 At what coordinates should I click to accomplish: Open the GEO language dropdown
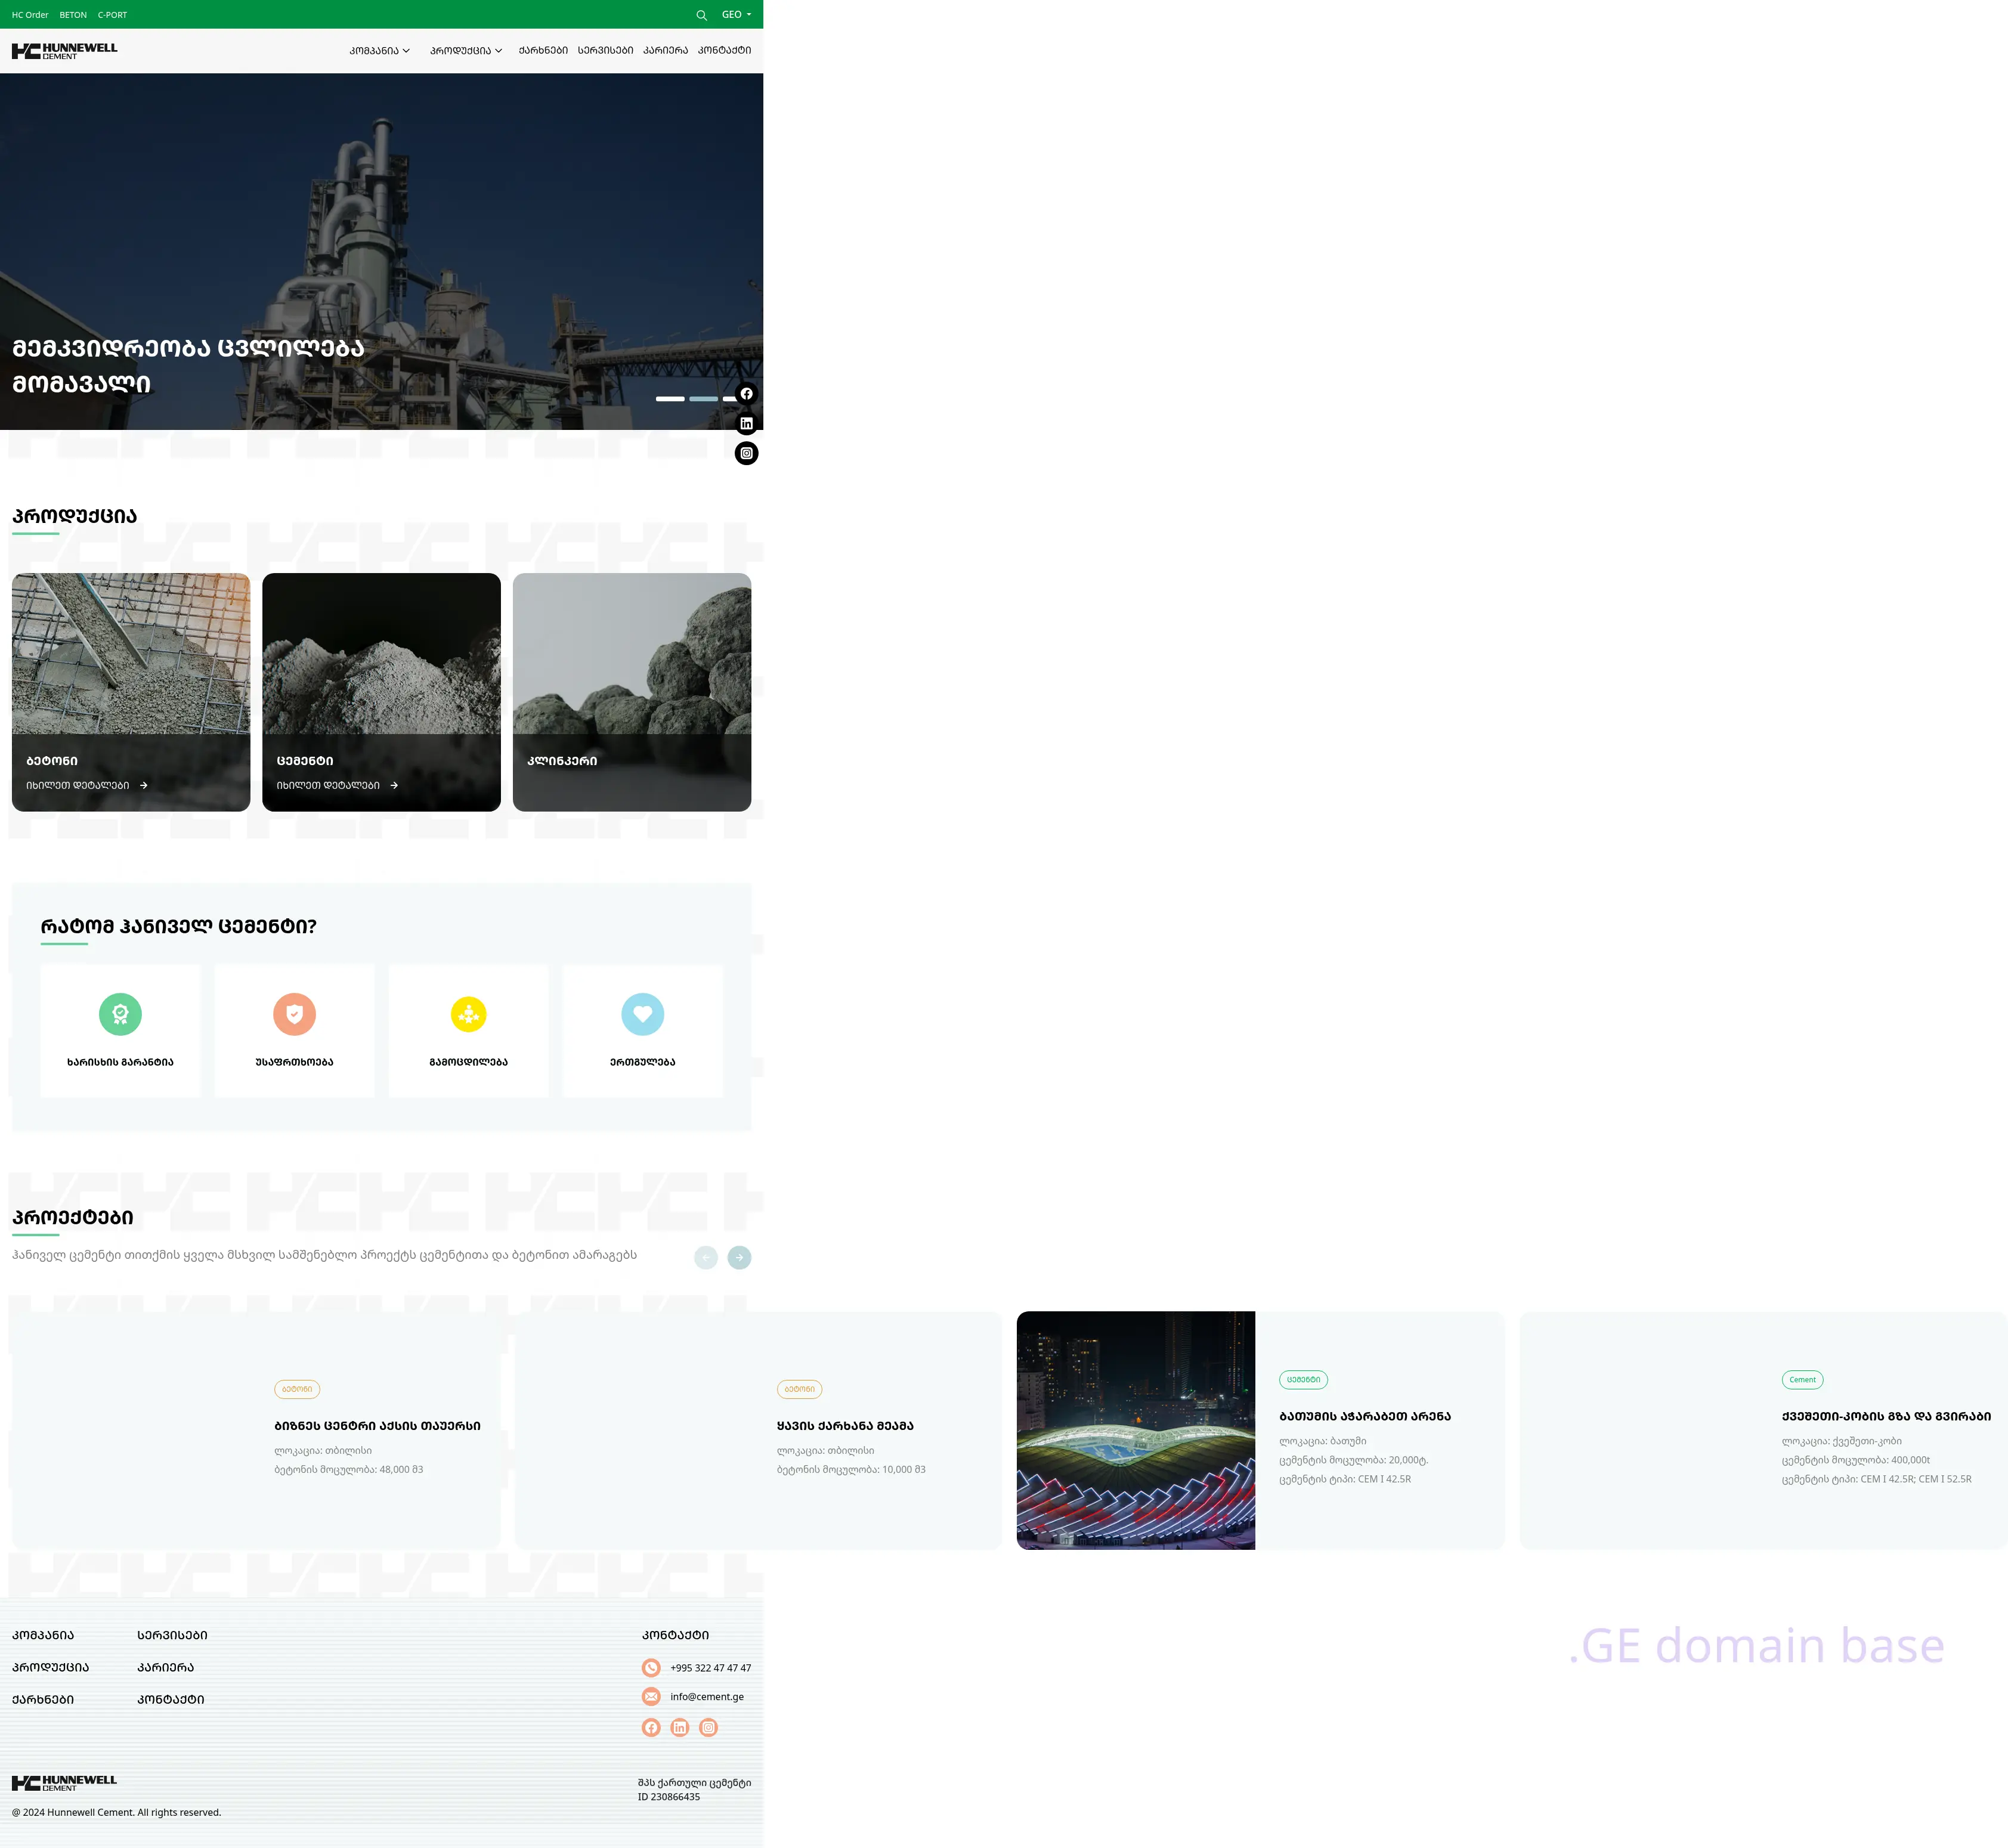[x=735, y=15]
